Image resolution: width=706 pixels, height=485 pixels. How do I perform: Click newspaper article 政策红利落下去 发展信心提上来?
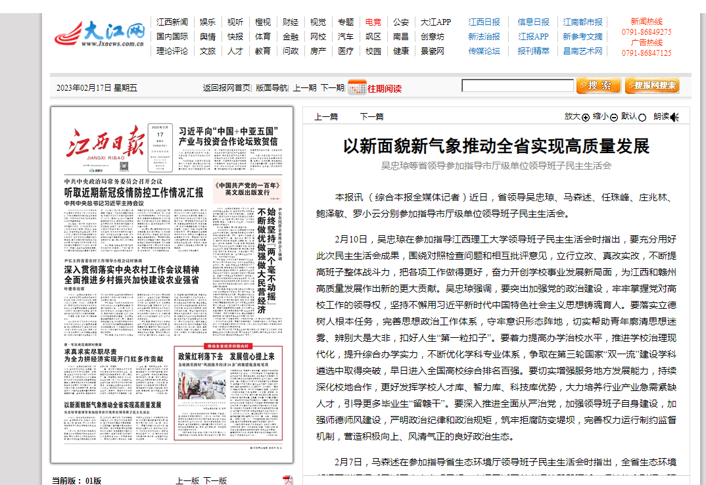pos(227,356)
